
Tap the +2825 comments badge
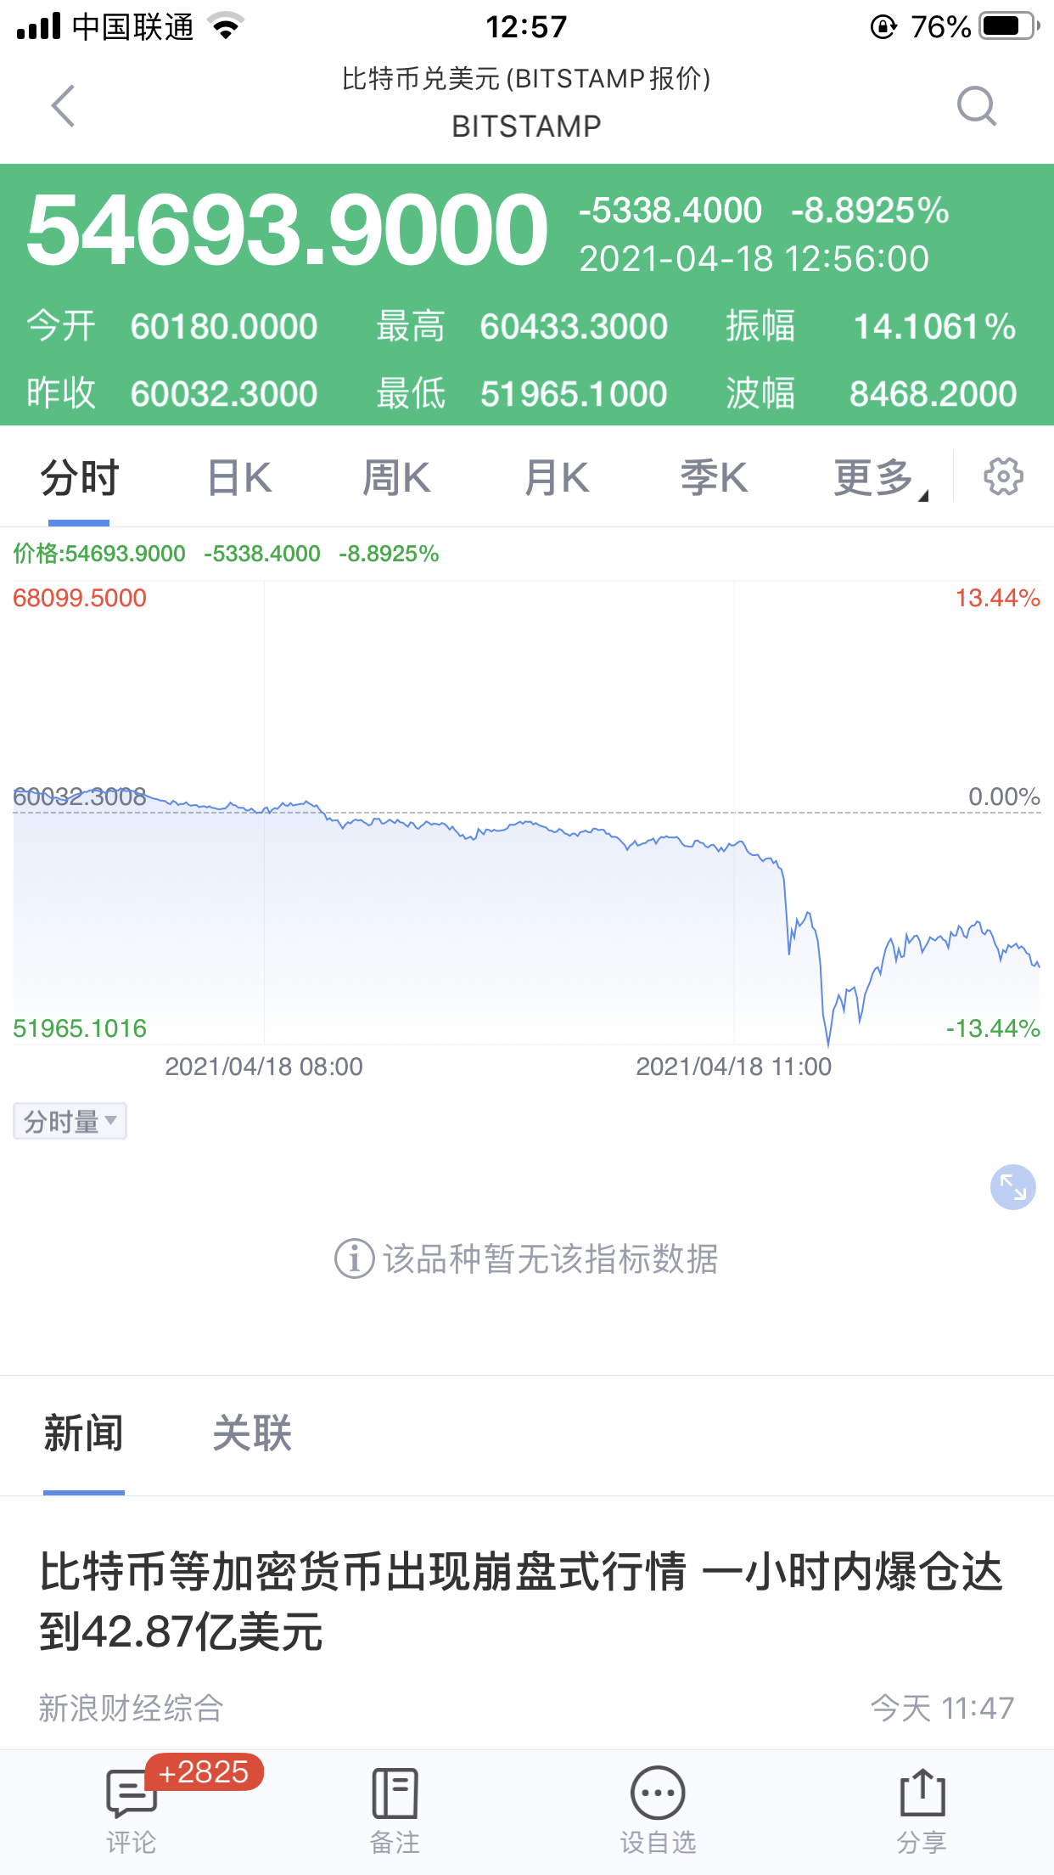[x=205, y=1772]
